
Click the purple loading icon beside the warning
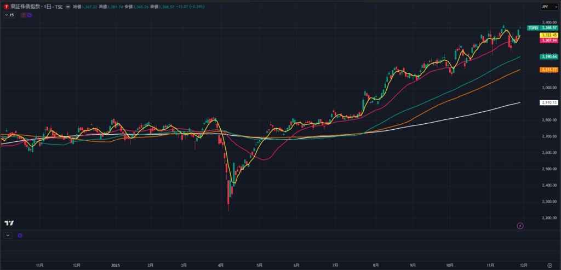click(29, 15)
